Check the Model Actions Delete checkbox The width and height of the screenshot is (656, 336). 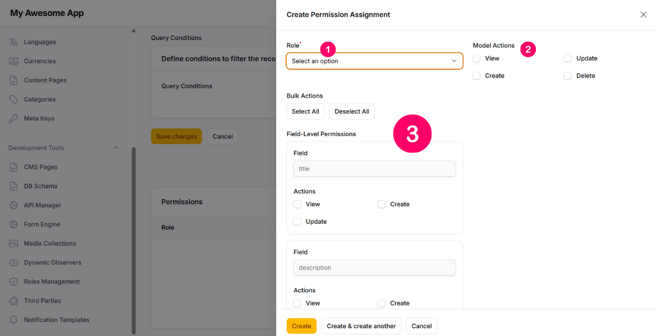coord(568,76)
